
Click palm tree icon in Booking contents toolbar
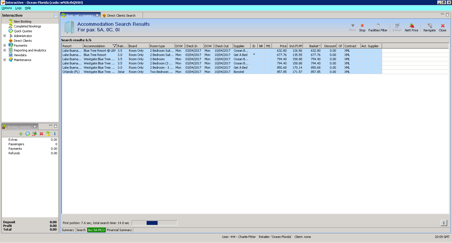48,134
